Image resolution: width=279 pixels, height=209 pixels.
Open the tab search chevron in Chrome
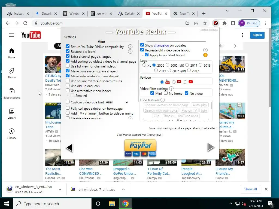(227, 11)
